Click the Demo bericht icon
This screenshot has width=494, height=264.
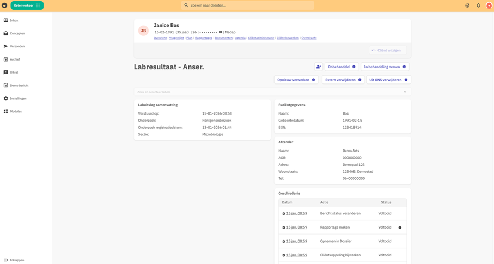(x=5, y=85)
